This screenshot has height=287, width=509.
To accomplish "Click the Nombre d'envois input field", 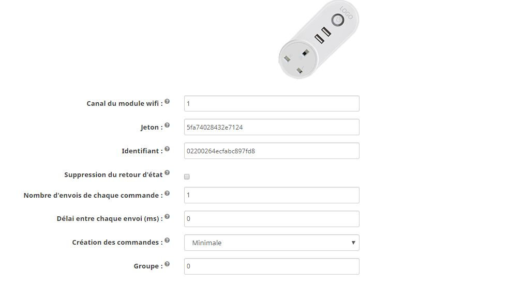I will tap(271, 195).
